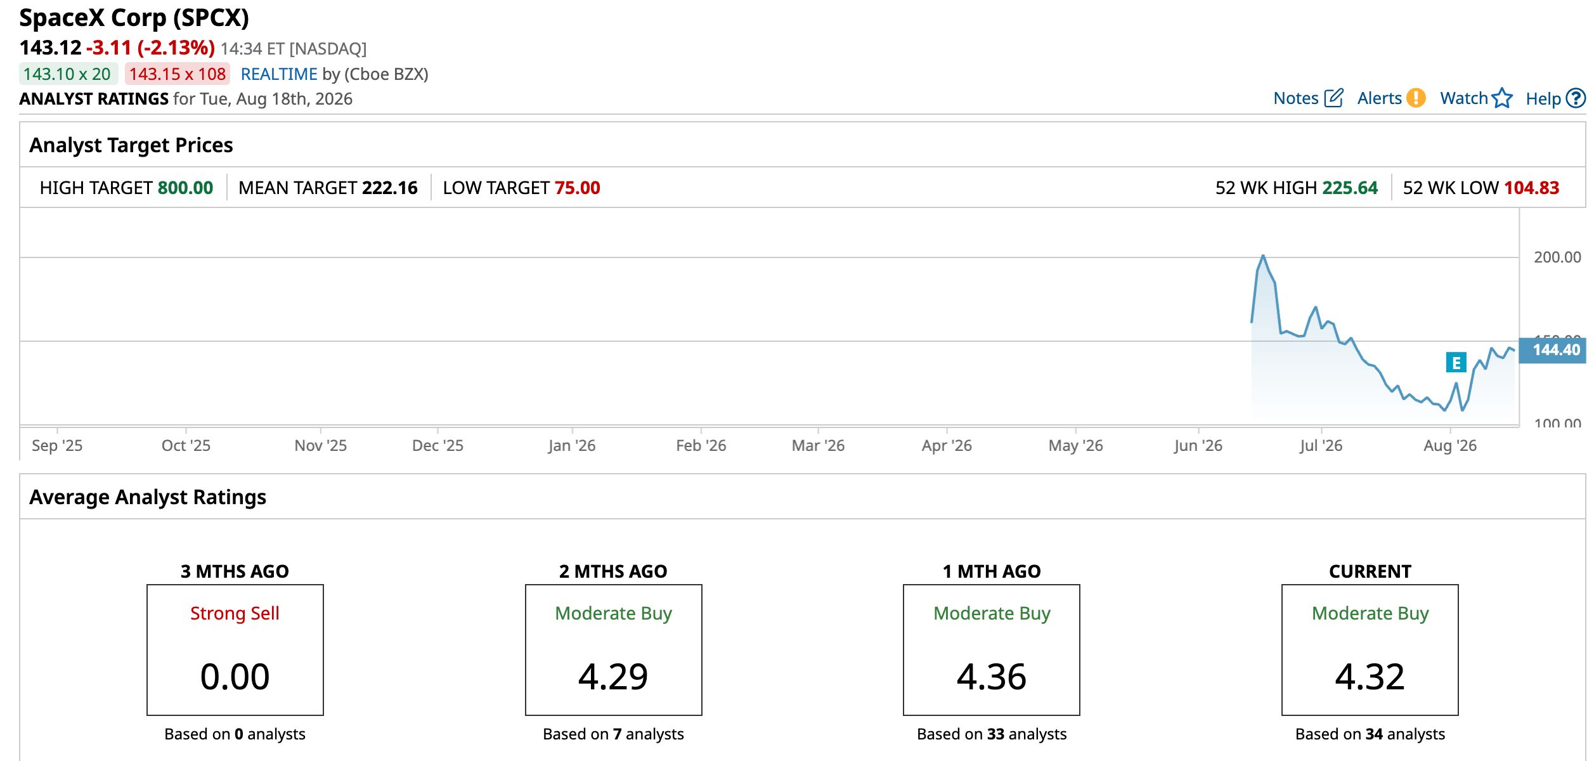1594x761 pixels.
Task: Click the Watch star icon
Action: coord(1502,98)
